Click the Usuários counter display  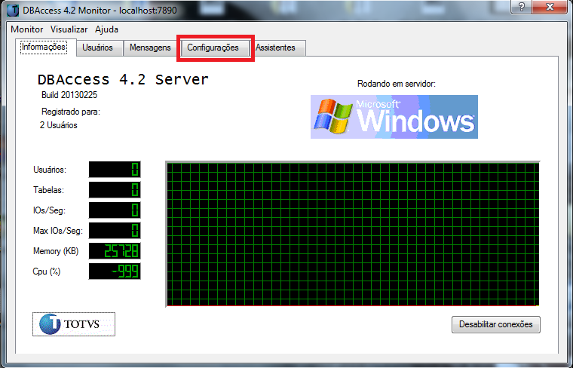[115, 170]
